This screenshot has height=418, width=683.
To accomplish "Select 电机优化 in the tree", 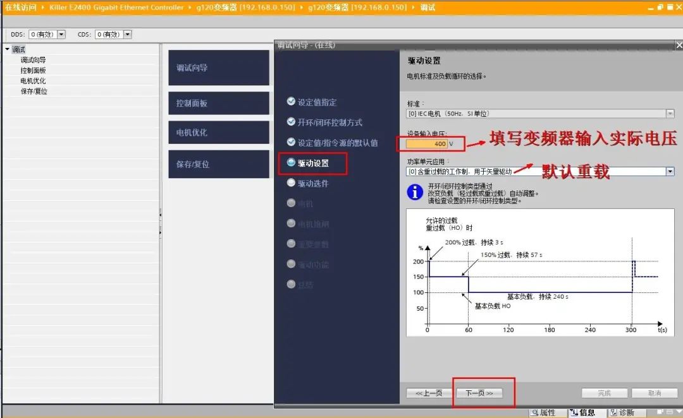I will pos(33,81).
